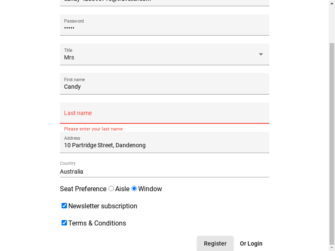Follow the Or Login link

pyautogui.click(x=251, y=243)
